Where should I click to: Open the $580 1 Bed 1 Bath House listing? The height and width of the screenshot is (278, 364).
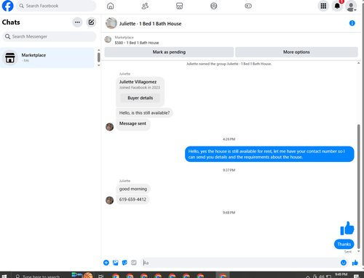tap(137, 43)
